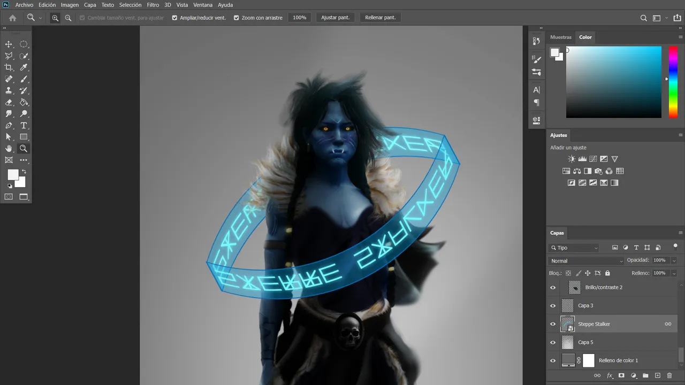Open the Normal blend mode dropdown
The width and height of the screenshot is (685, 385).
(x=587, y=261)
